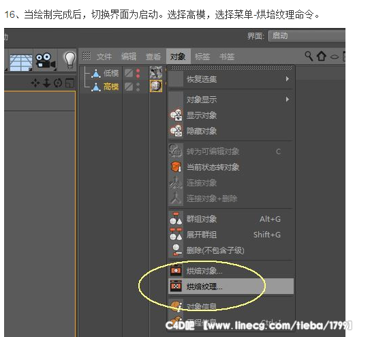
Task: Click the selected material tag on 高模
Action: click(x=156, y=86)
